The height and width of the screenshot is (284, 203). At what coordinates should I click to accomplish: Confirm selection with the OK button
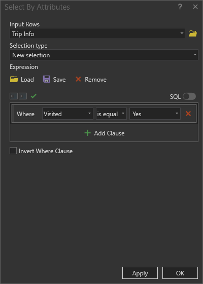pos(180,273)
